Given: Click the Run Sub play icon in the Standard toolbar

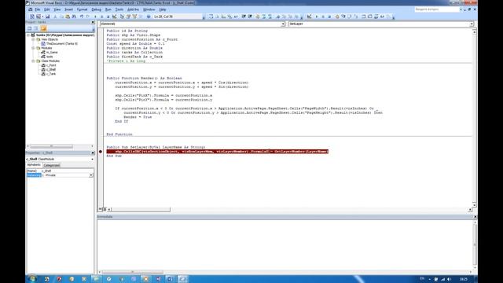Looking at the screenshot, I should tap(95, 17).
